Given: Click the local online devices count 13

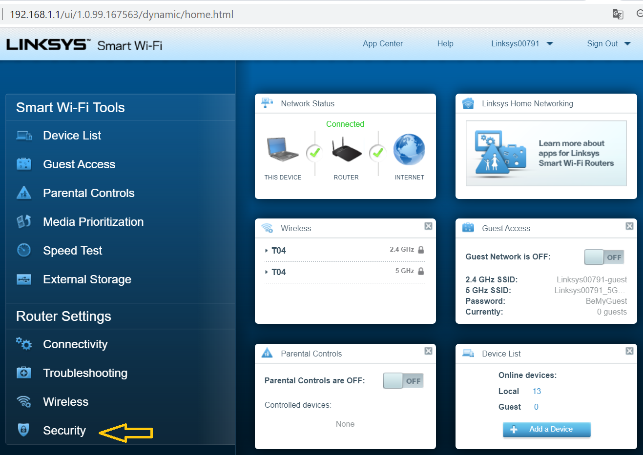Looking at the screenshot, I should [537, 391].
